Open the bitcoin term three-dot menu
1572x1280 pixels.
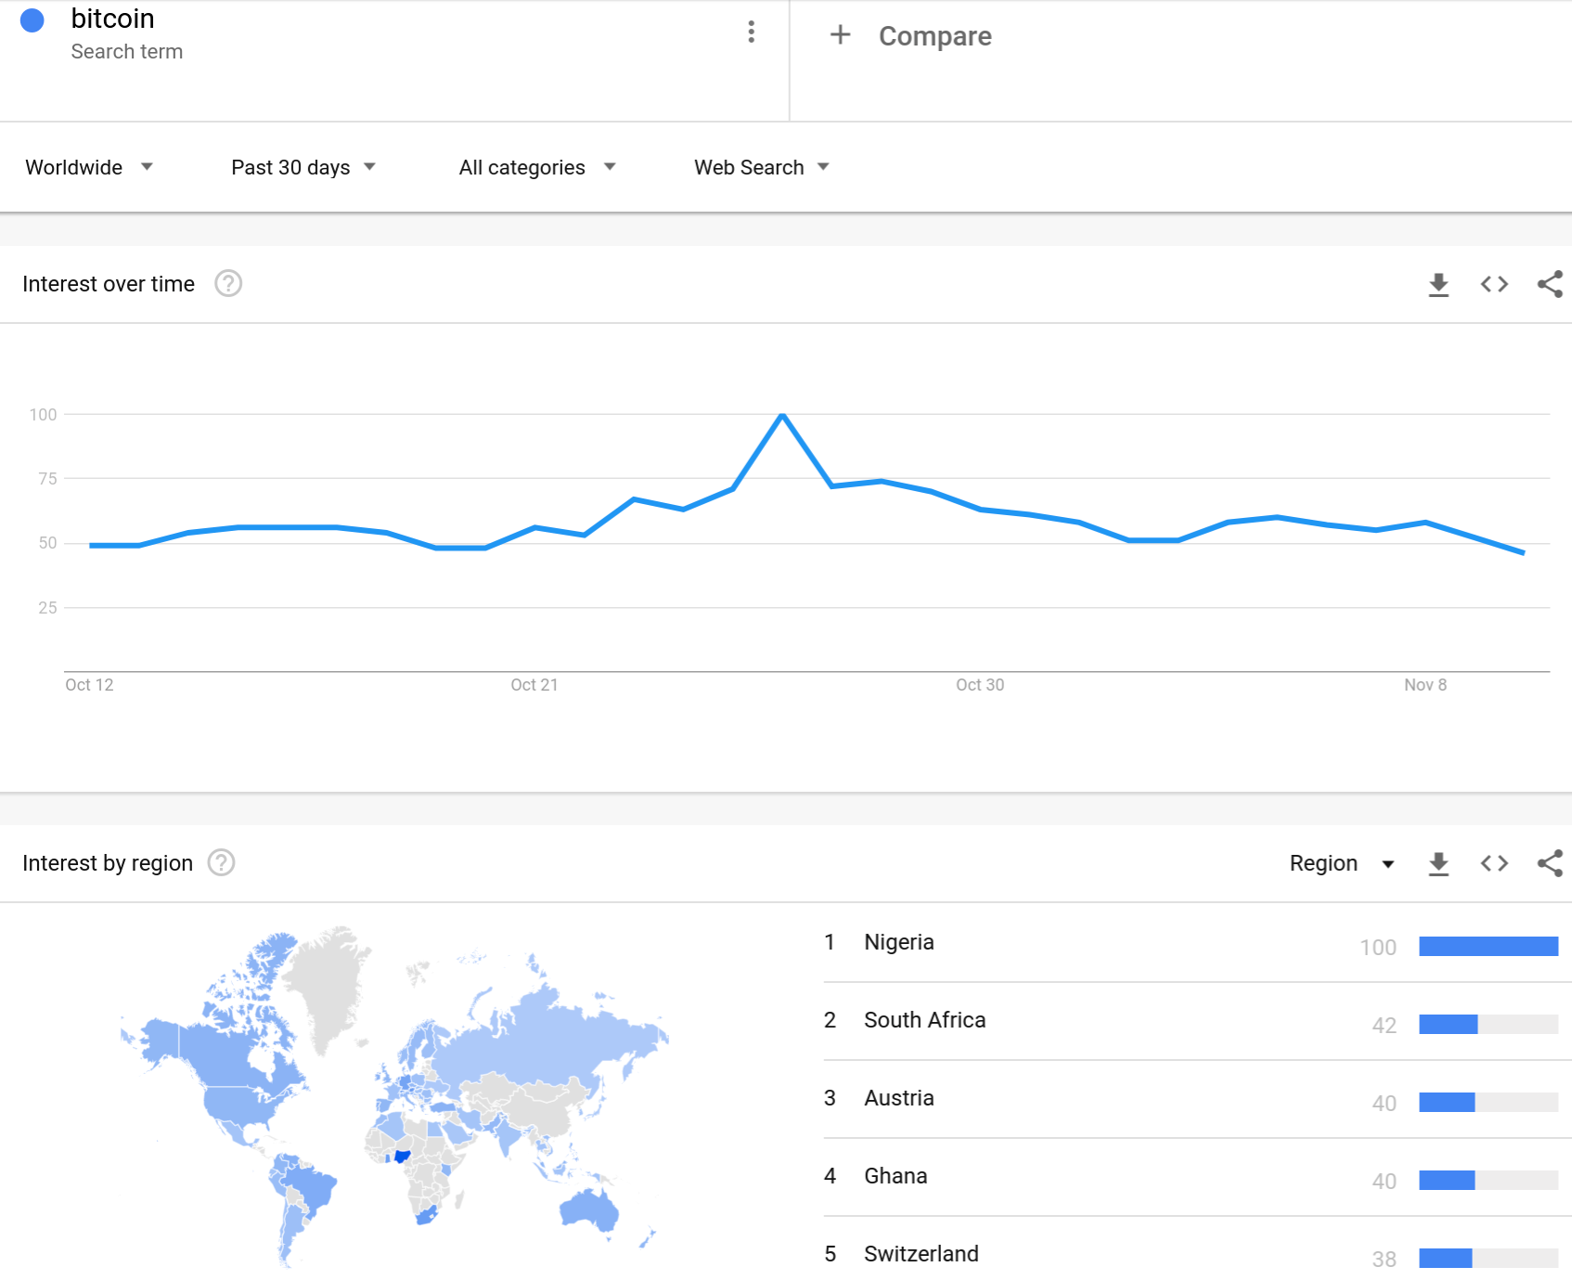pos(751,32)
